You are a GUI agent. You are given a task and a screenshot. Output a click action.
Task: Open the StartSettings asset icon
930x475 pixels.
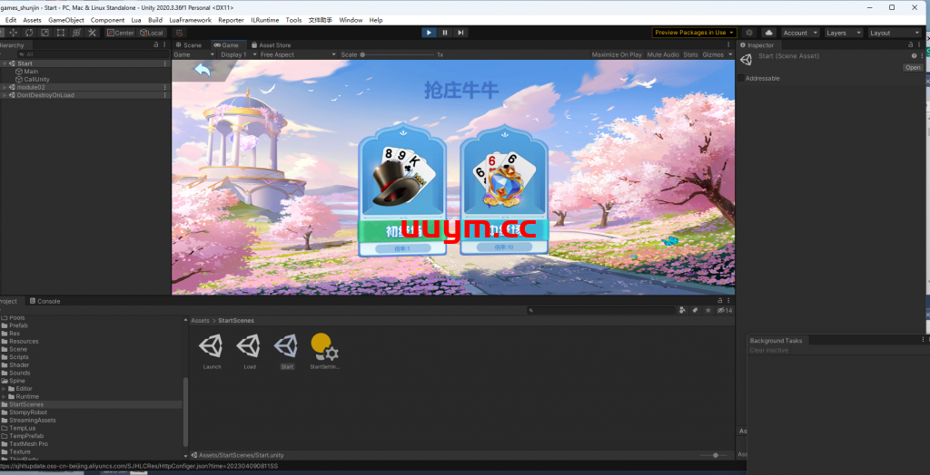(x=324, y=347)
